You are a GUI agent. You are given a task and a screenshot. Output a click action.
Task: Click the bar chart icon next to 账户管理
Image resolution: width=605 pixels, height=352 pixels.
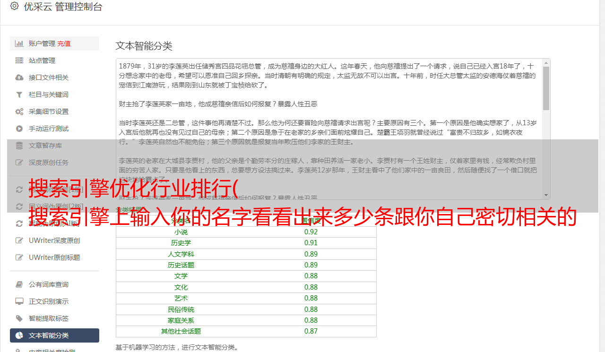coord(19,43)
